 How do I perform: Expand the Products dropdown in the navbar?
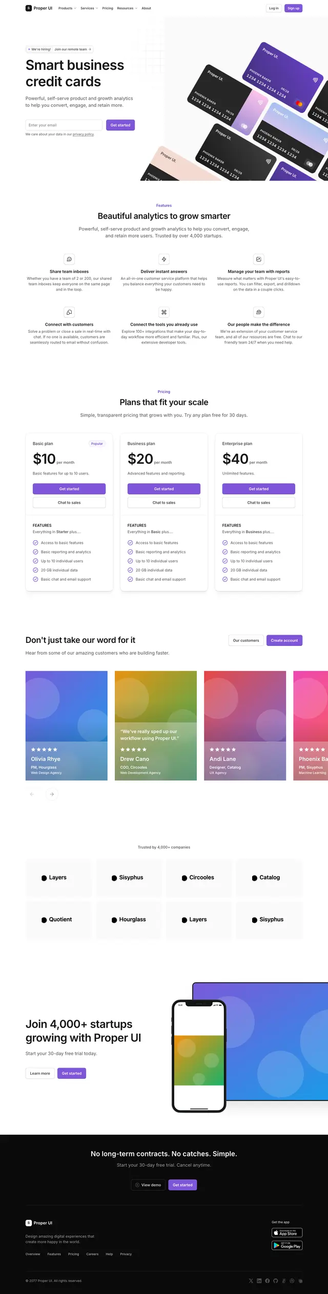67,8
